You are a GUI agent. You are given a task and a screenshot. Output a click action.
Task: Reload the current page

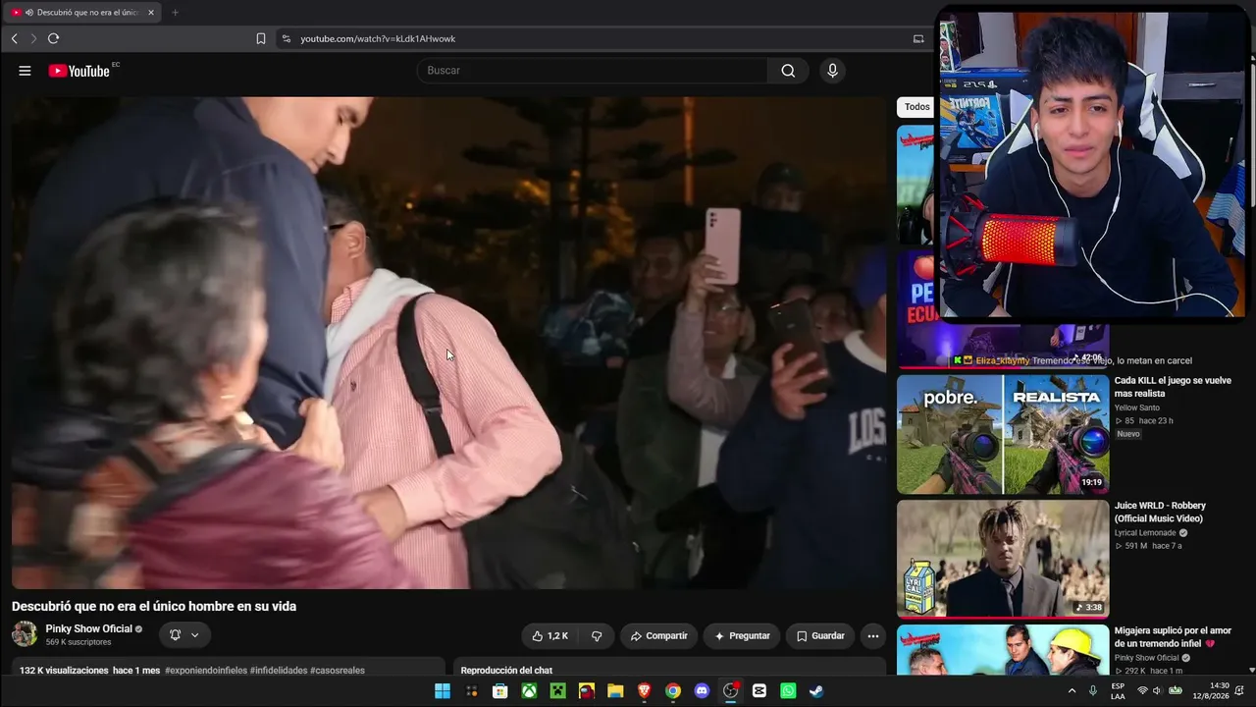click(53, 38)
